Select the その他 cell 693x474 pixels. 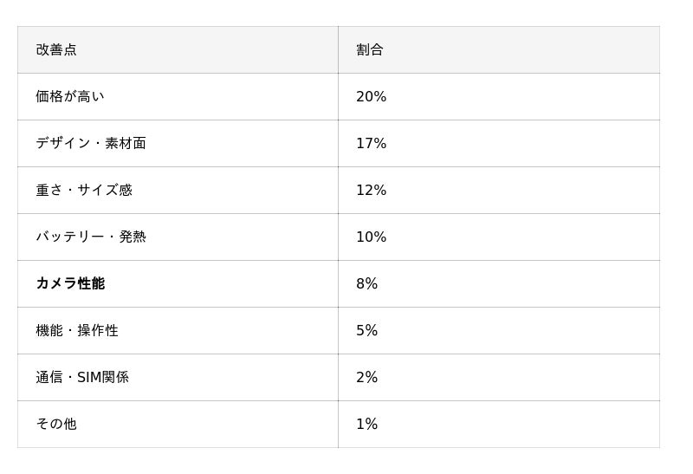56,425
